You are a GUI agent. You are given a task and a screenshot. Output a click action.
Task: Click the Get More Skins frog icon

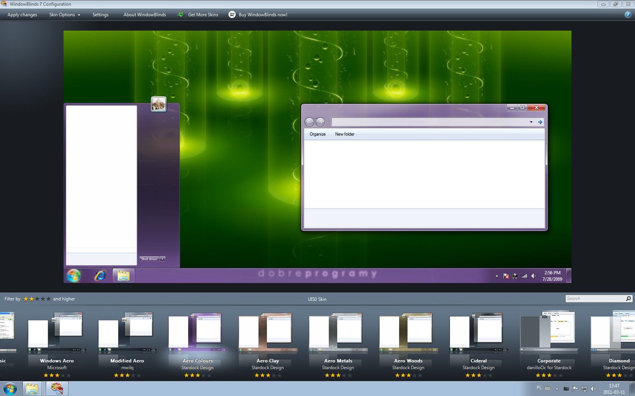pyautogui.click(x=181, y=14)
